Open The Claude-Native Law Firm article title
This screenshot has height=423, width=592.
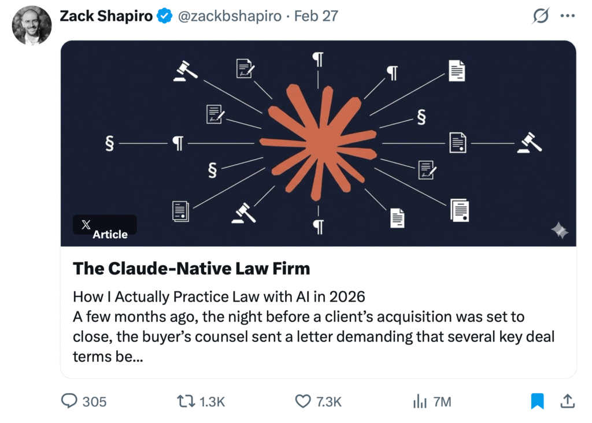[191, 268]
